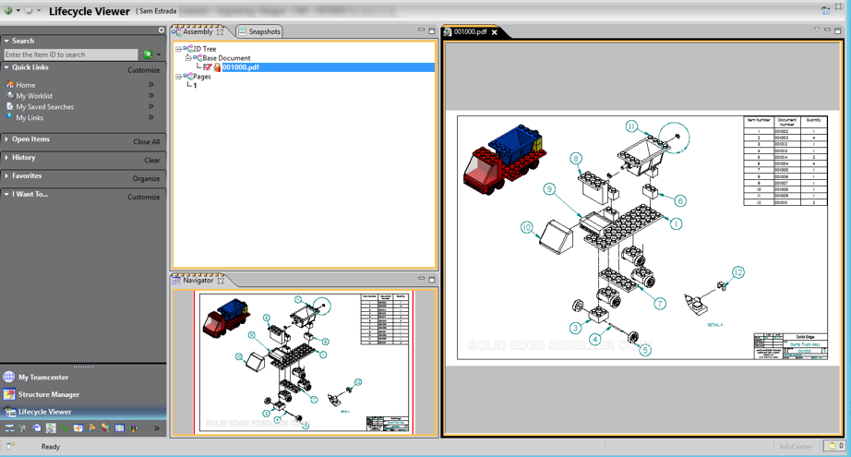Collapse the Search section
Screen dimensions: 851x457
pos(6,41)
